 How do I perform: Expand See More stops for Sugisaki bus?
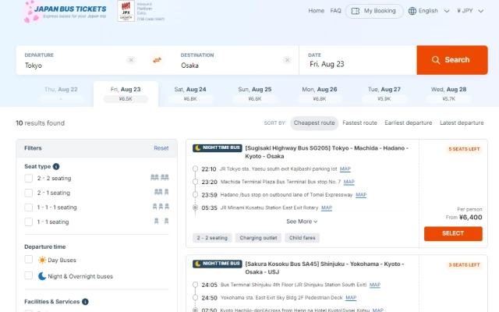tap(302, 222)
